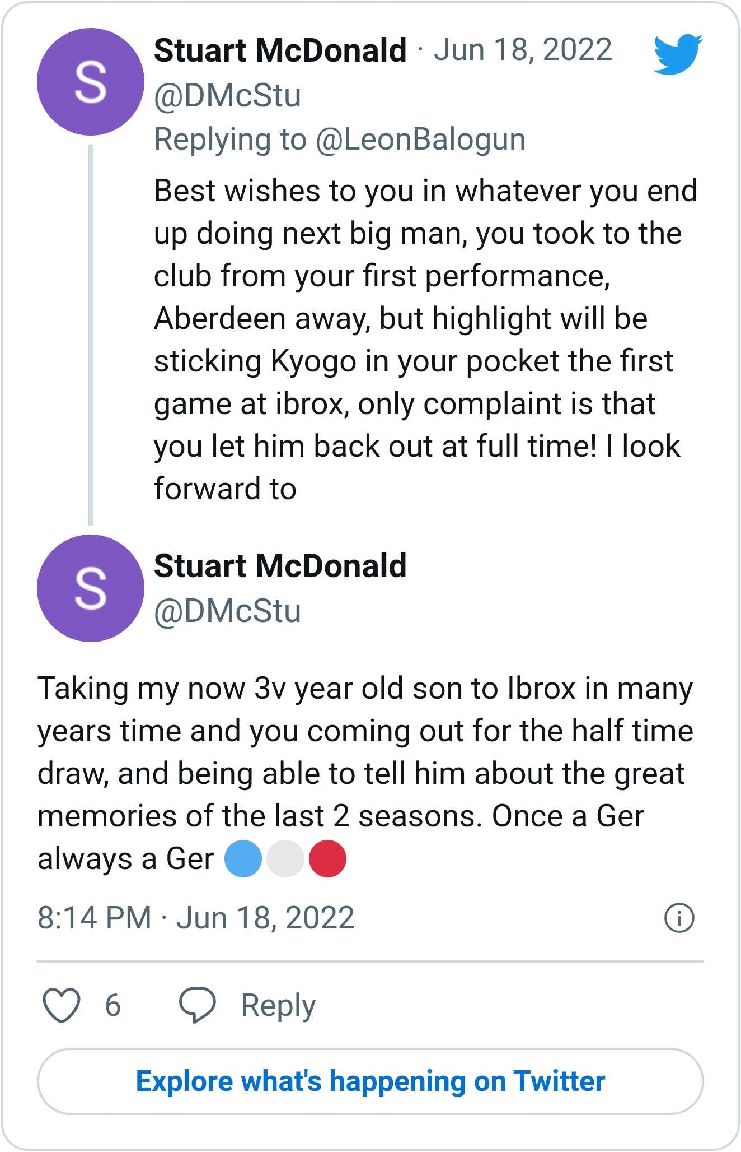Like the tweet with the heart icon
Image resolution: width=741 pixels, height=1152 pixels.
click(x=62, y=1005)
